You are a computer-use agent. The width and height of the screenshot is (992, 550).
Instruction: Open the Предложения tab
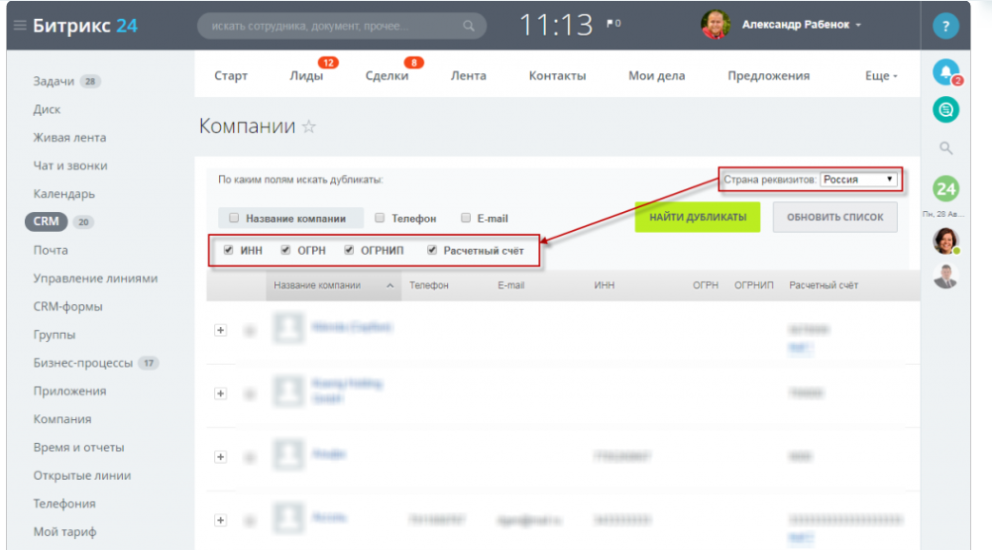pos(769,76)
